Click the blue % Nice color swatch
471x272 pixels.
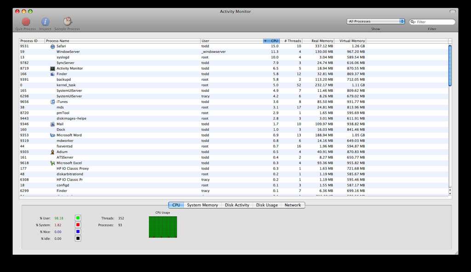click(78, 232)
